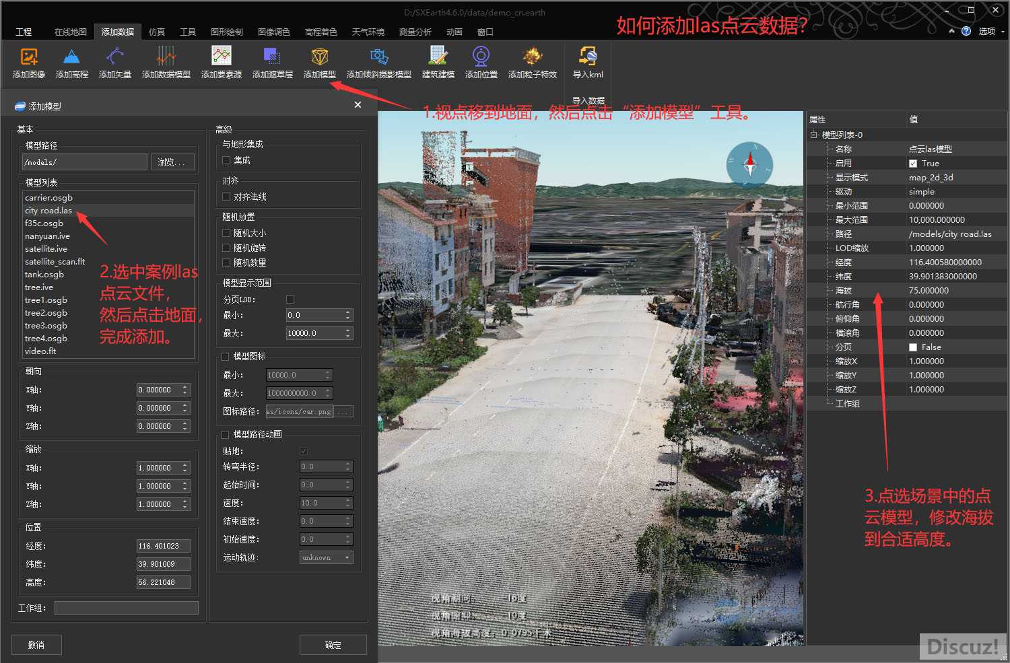Screen dimensions: 1010x663
Task: Click the 显示模式 value map_2d_3d
Action: [x=931, y=178]
